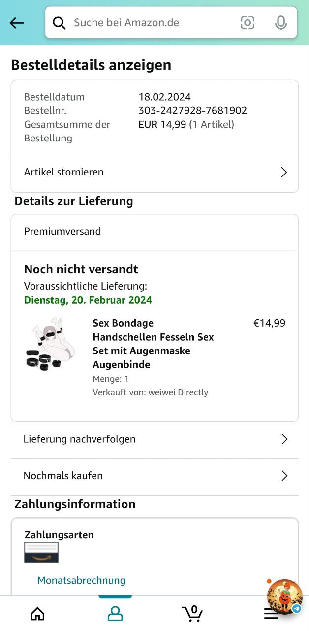Open Lieferung nachverfolgen chevron arrow

coord(284,439)
